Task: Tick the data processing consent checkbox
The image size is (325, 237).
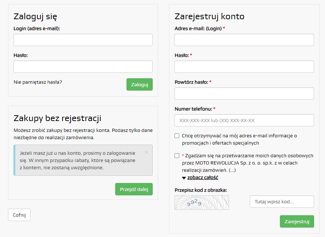Action: (177, 155)
